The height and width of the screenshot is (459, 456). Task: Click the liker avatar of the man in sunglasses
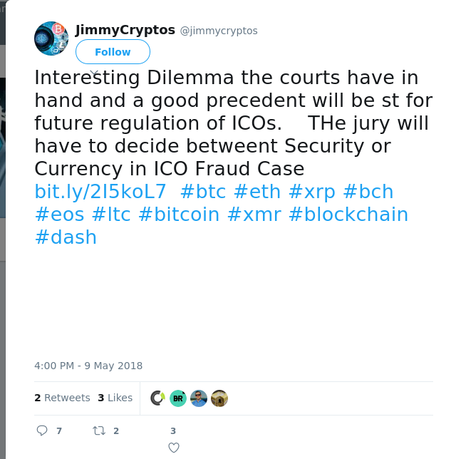[x=199, y=398]
